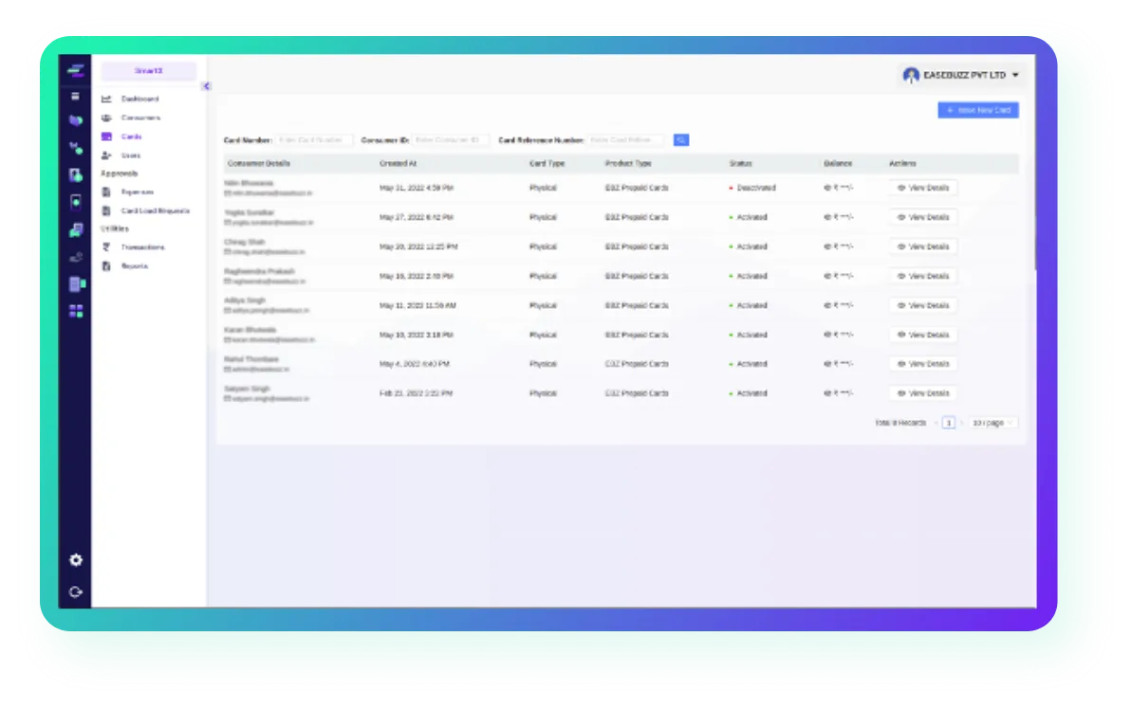
Task: Open the four-squares apps icon in the dark rail
Action: pyautogui.click(x=76, y=311)
